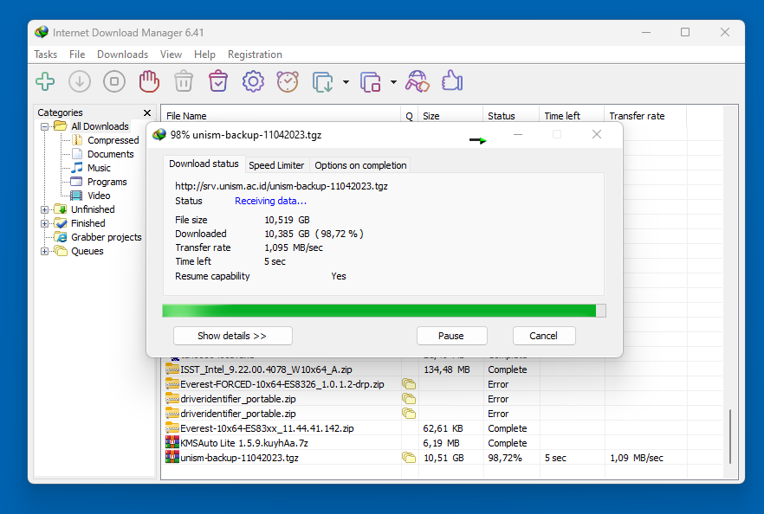Add a new download URL
764x514 pixels.
click(44, 80)
